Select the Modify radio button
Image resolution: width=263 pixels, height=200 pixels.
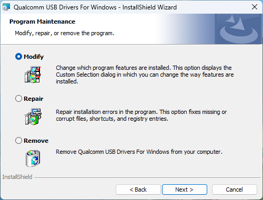(18, 57)
